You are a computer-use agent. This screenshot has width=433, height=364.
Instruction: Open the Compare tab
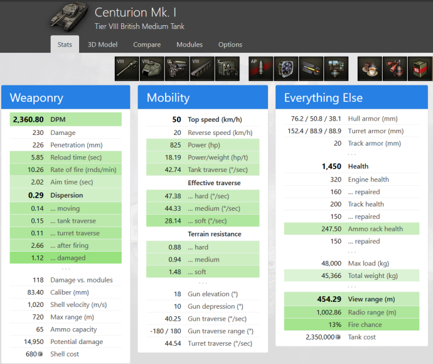coord(147,45)
